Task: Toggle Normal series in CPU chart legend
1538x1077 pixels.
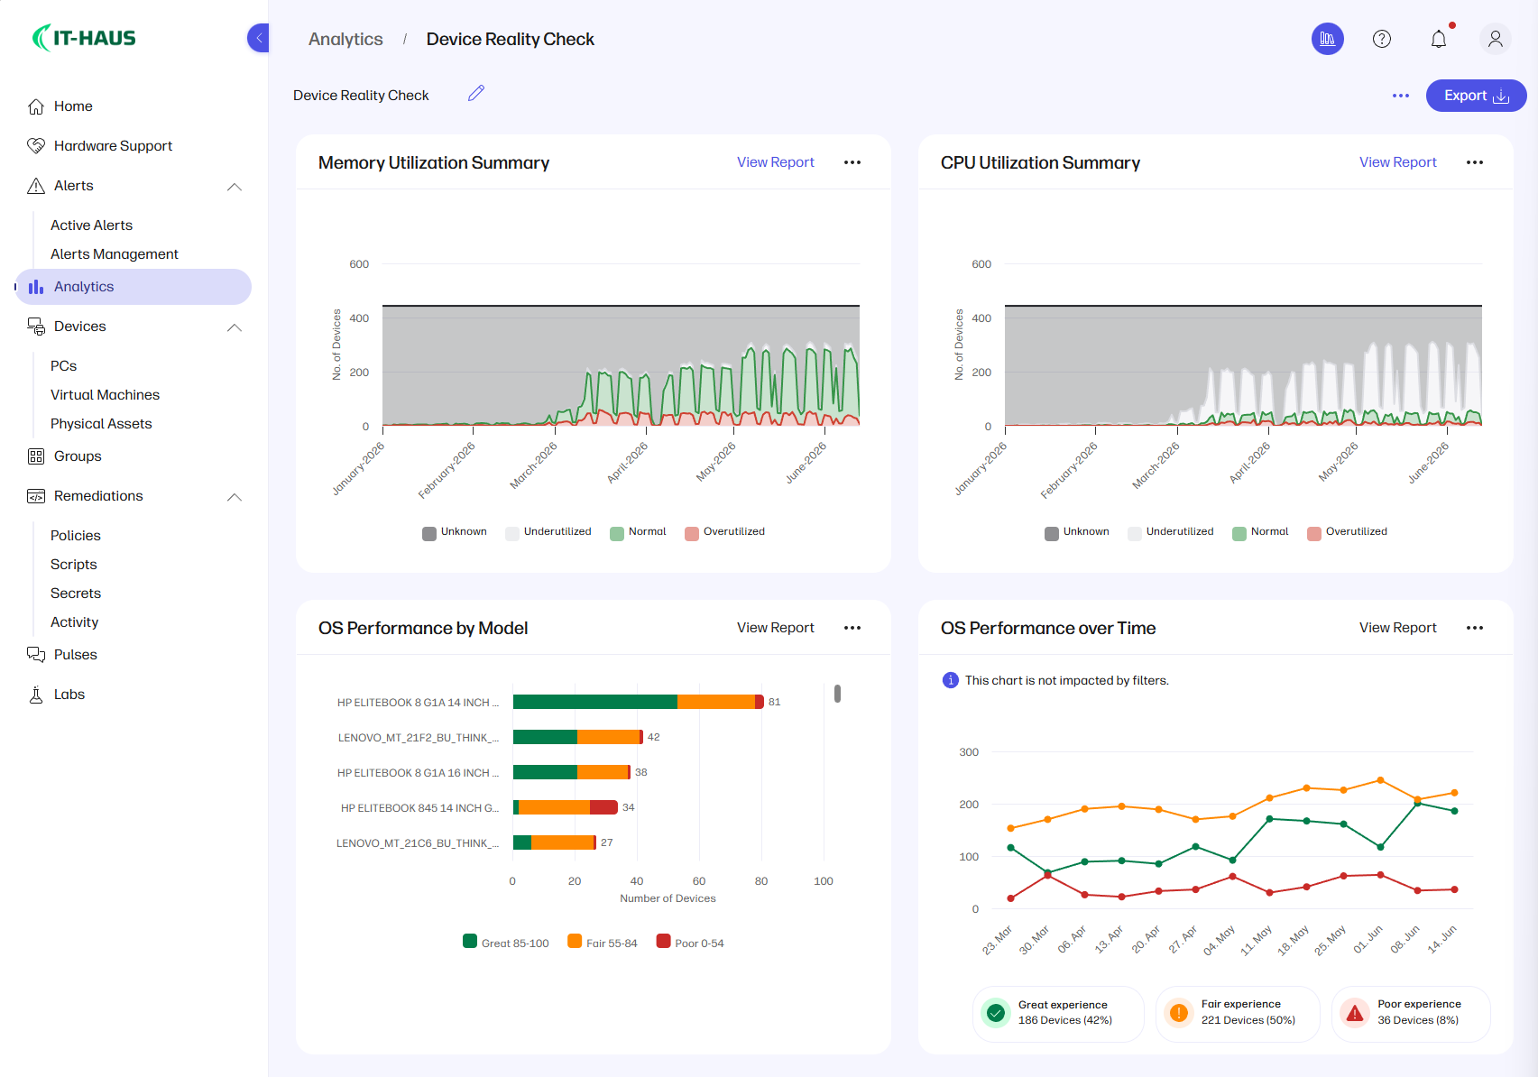Action: pyautogui.click(x=1261, y=532)
